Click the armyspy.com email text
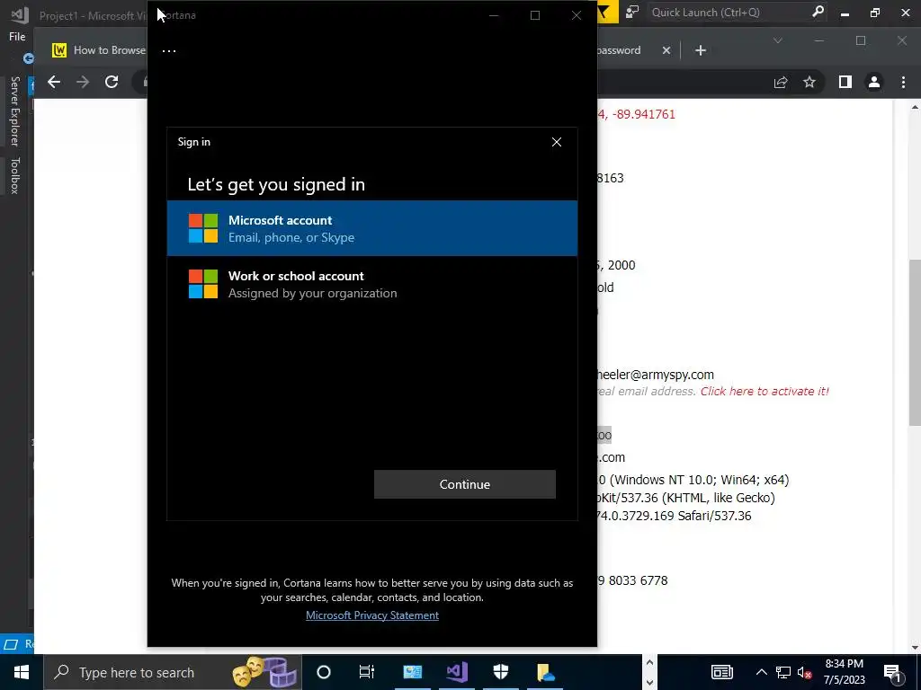The width and height of the screenshot is (921, 690). coord(655,375)
